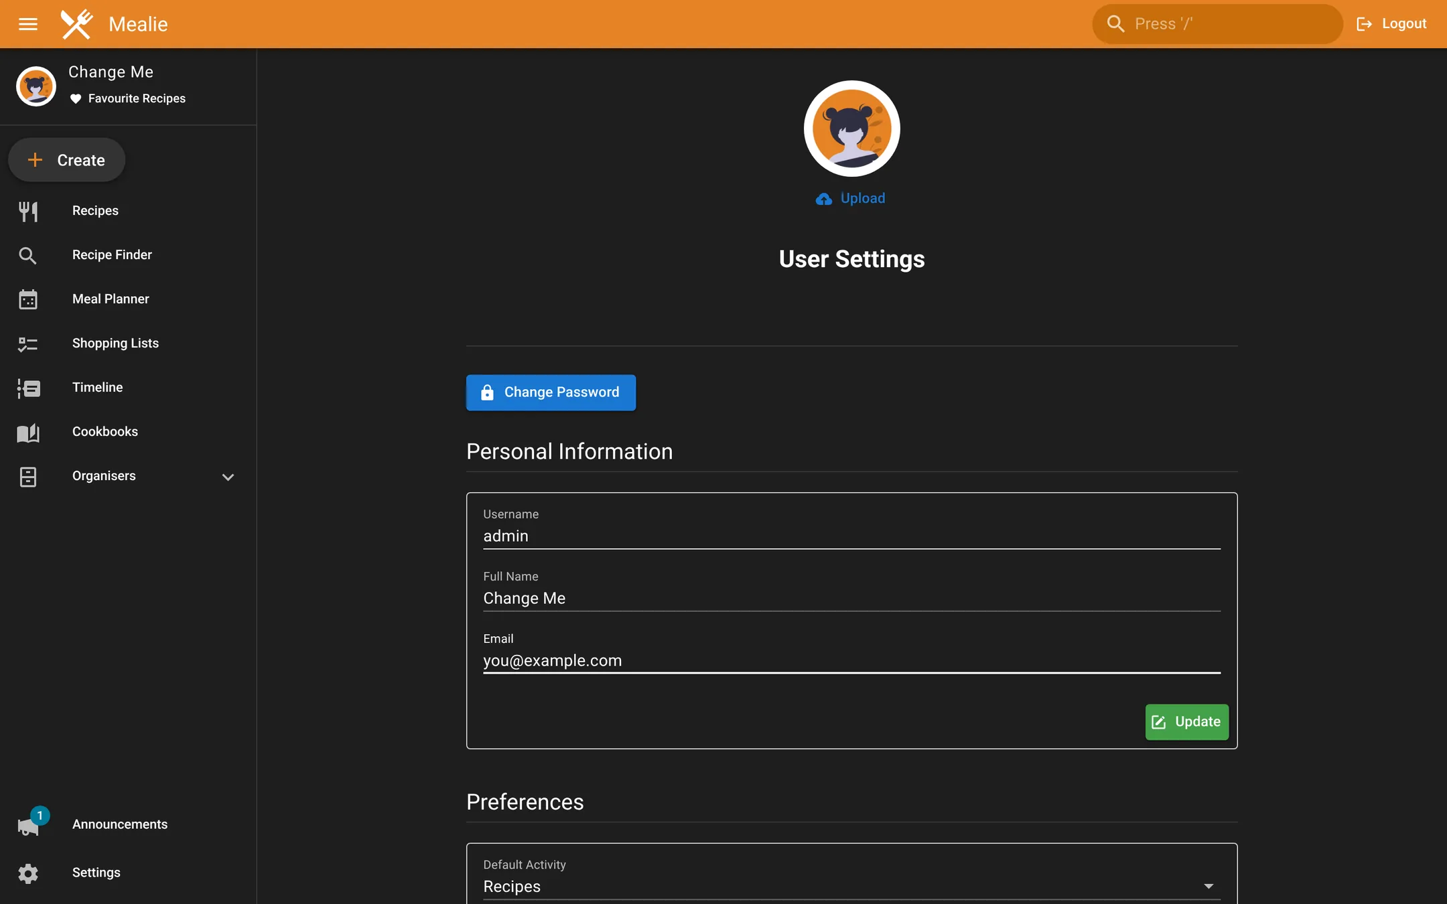Click the Mealie crossed utensils logo

[76, 24]
